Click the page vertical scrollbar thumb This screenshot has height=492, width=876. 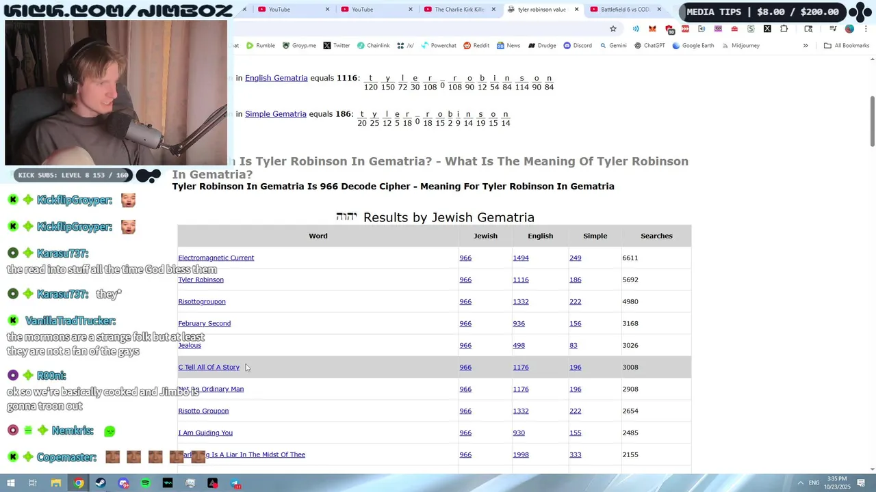click(x=872, y=121)
